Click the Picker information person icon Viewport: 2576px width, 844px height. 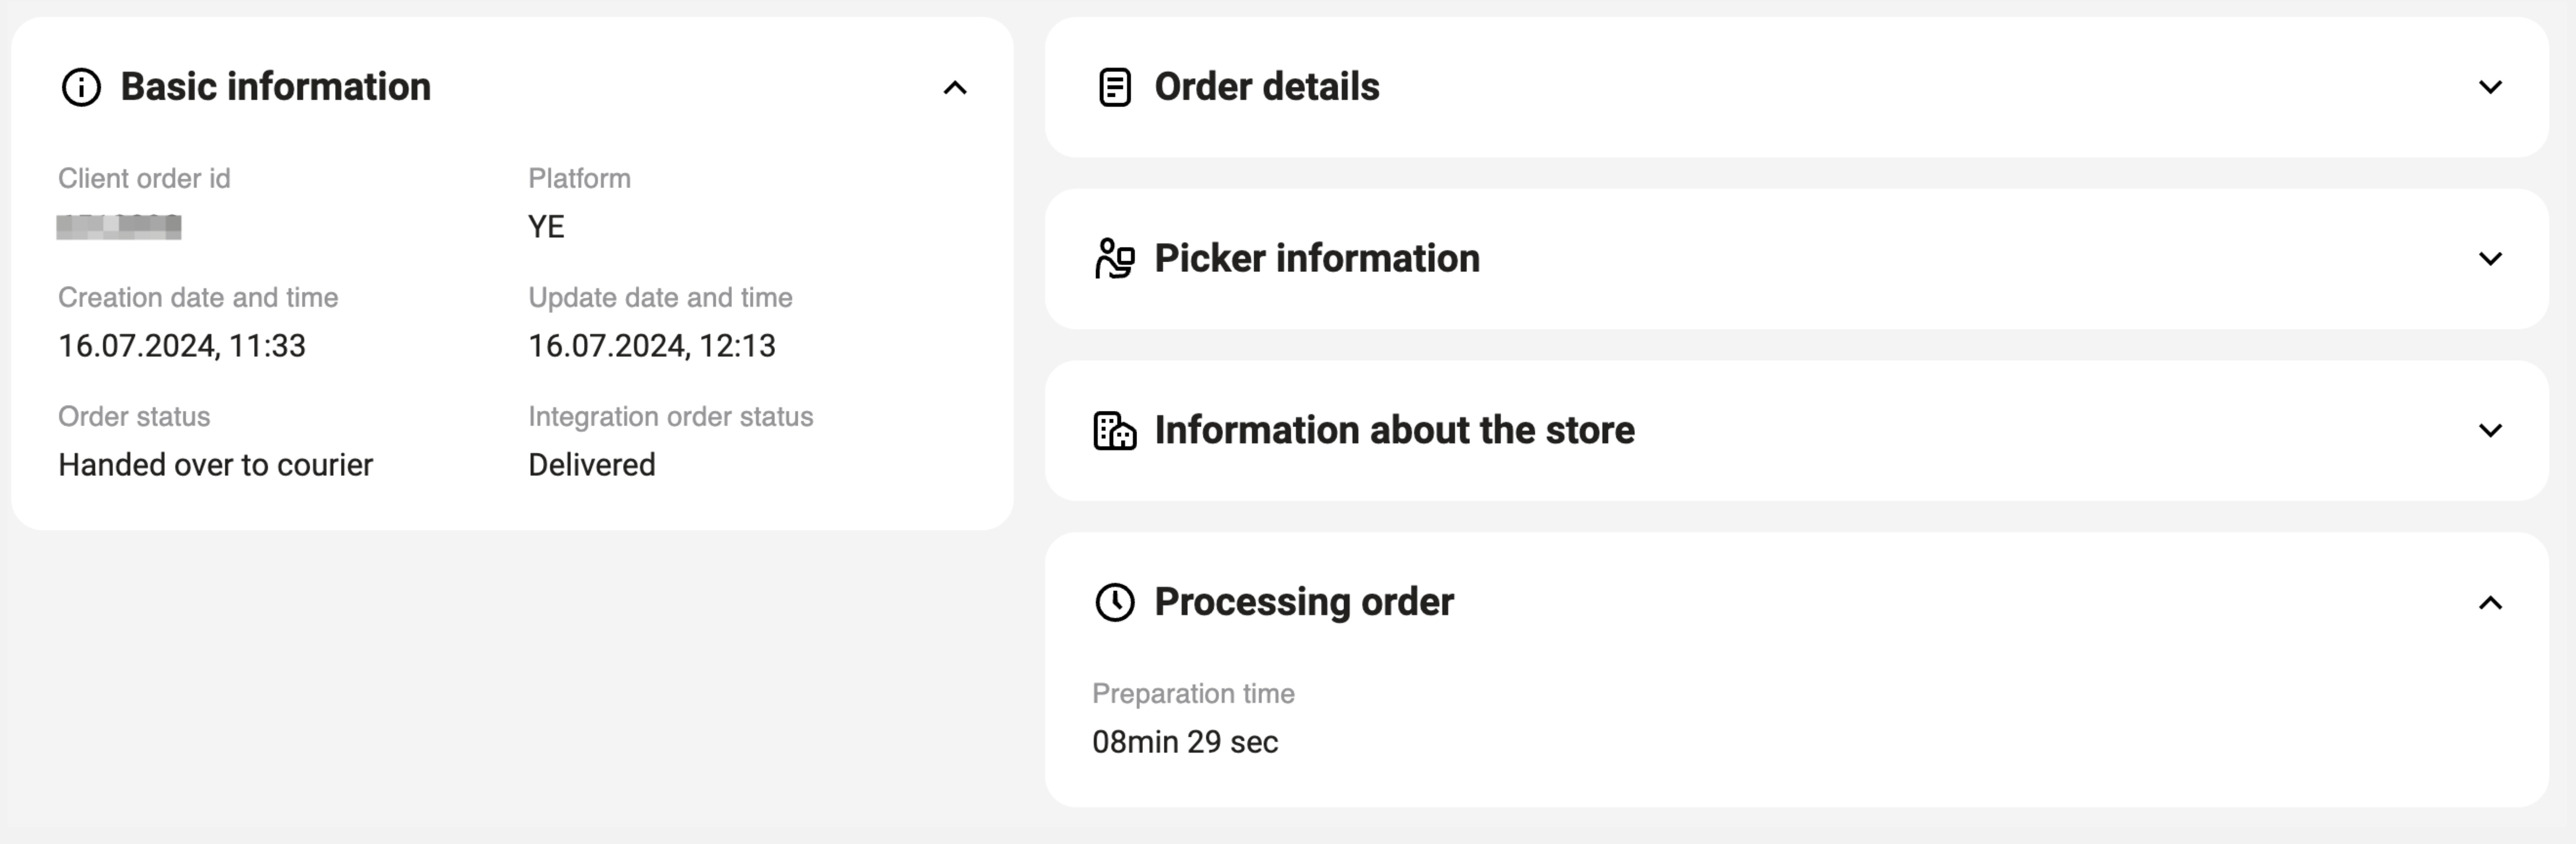pos(1114,259)
